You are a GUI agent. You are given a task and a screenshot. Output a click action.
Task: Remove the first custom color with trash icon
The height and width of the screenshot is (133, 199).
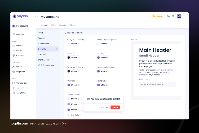click(x=81, y=99)
